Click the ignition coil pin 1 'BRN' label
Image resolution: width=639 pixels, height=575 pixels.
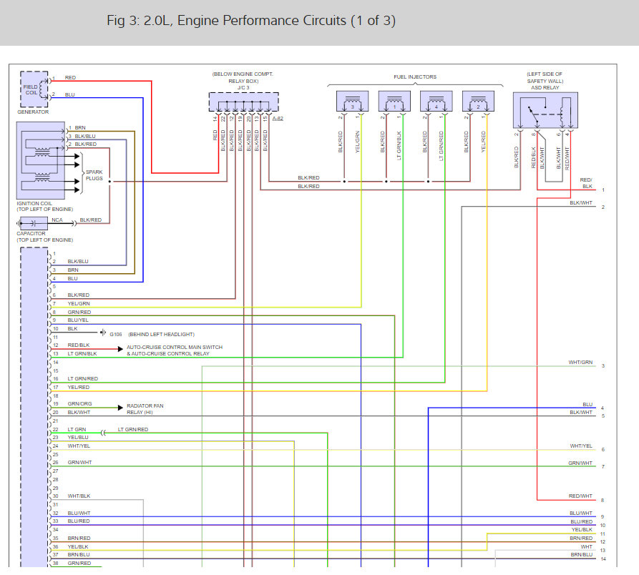[x=80, y=127]
